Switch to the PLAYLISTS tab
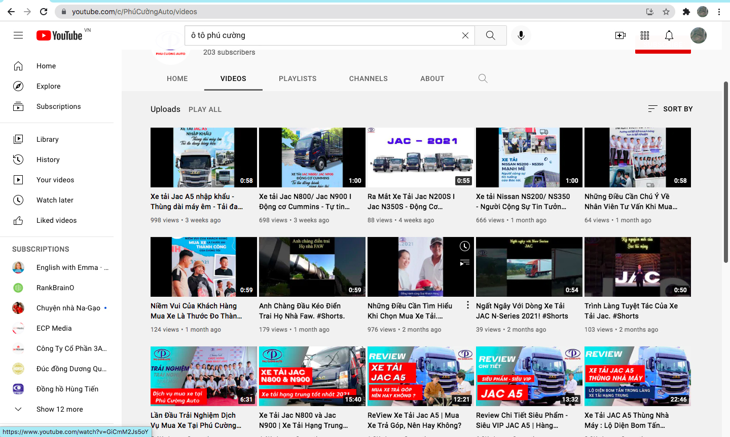Screen dimensions: 730x437 [298, 78]
